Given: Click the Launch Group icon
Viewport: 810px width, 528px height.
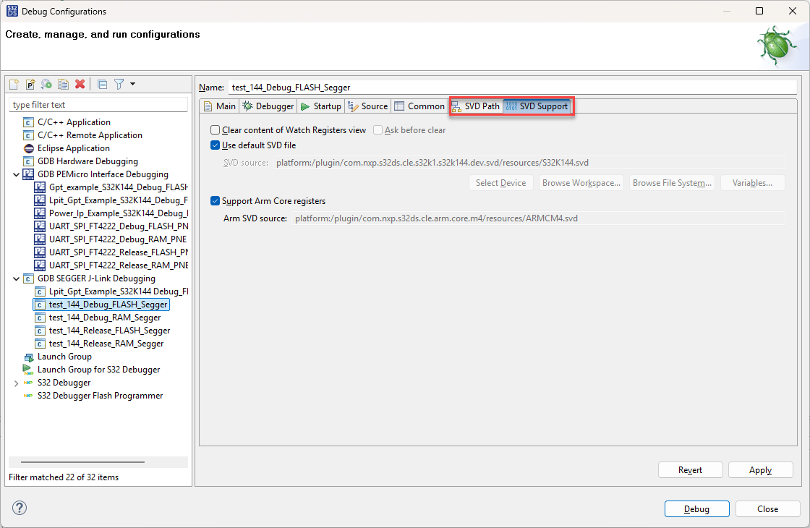Looking at the screenshot, I should tap(29, 357).
